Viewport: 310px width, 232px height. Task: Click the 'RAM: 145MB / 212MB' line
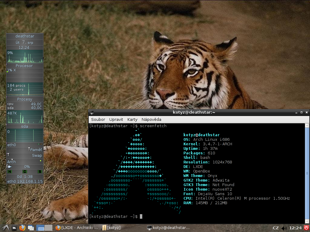(x=205, y=203)
